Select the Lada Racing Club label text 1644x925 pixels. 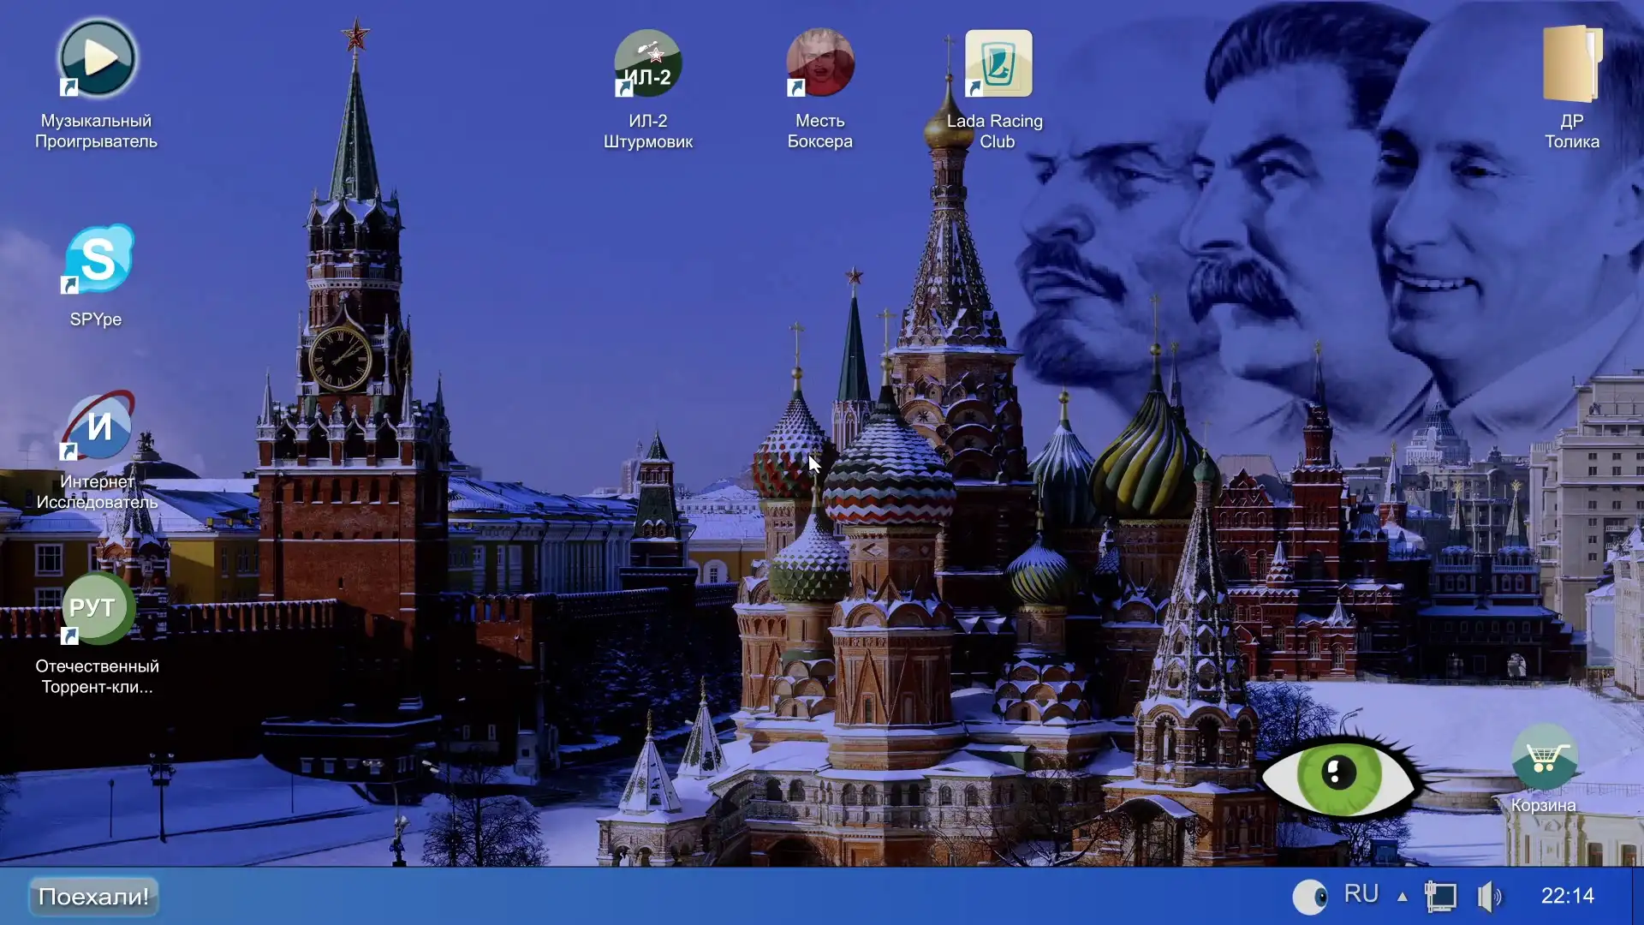coord(995,131)
